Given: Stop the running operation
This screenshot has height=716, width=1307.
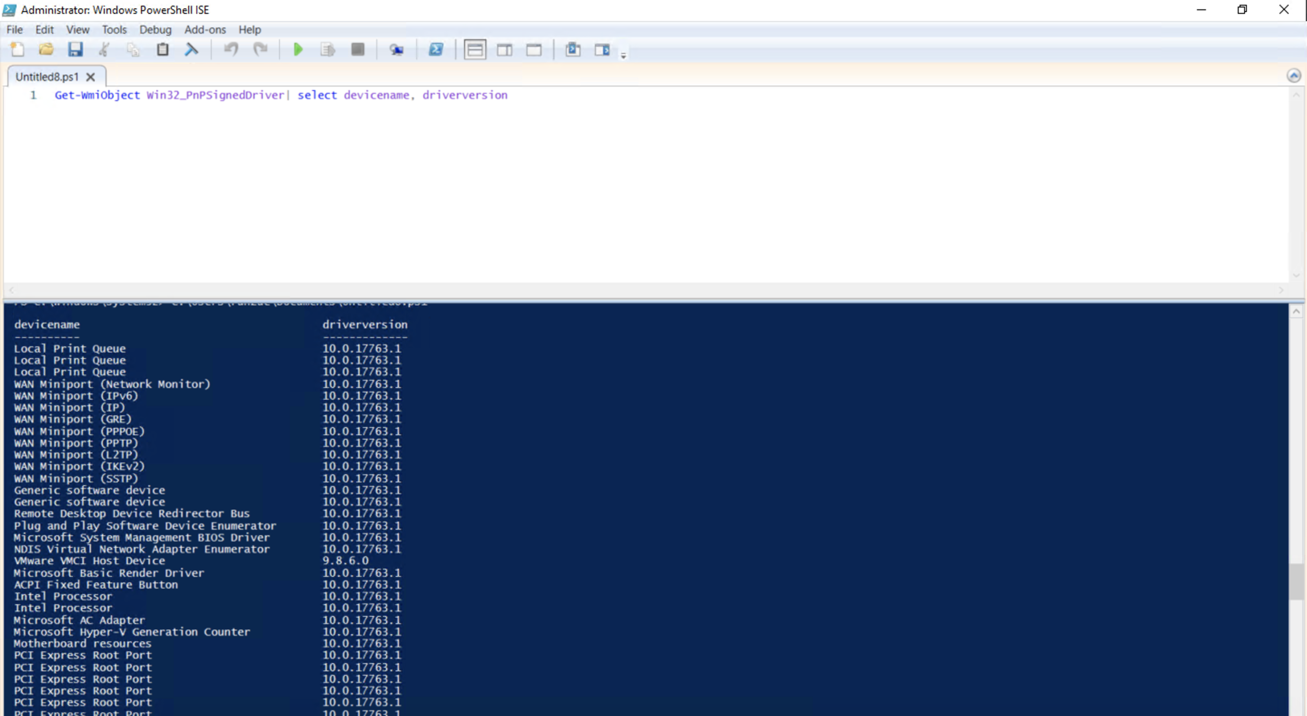Looking at the screenshot, I should point(357,49).
